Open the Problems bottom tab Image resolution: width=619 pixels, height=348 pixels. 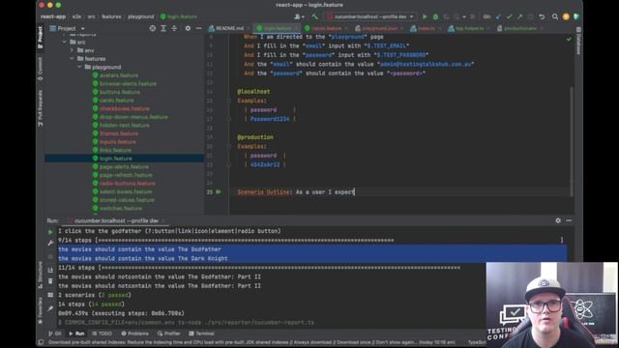pyautogui.click(x=135, y=333)
